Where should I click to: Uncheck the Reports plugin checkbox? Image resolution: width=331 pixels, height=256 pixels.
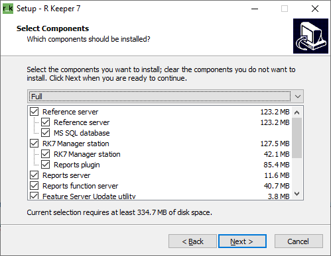coord(45,165)
